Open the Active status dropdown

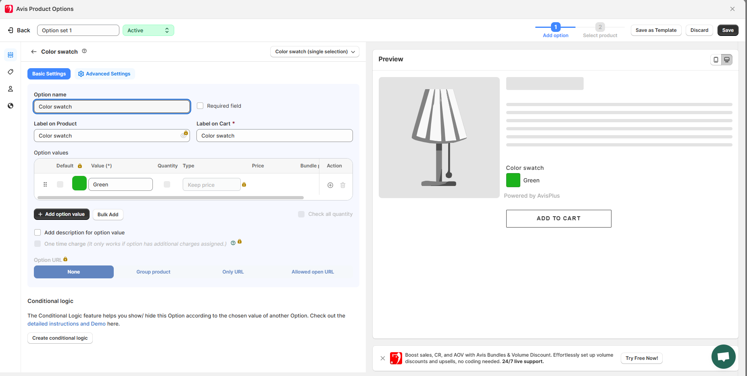click(x=148, y=31)
